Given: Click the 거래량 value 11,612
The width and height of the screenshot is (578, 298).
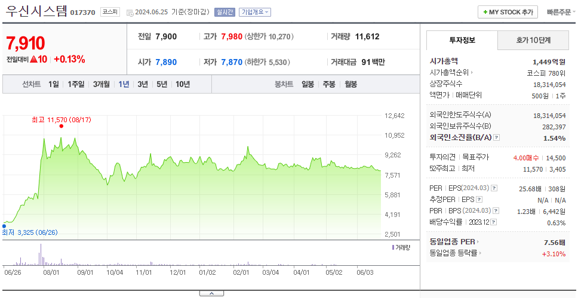Looking at the screenshot, I should 367,36.
